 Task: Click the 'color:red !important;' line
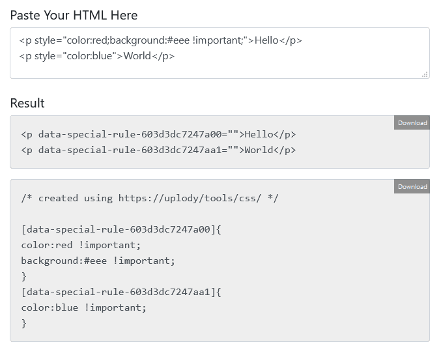pos(81,245)
